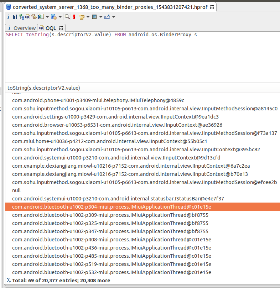Select row with IInputMethodSession@f73a137
The width and height of the screenshot is (280, 288).
142,133
